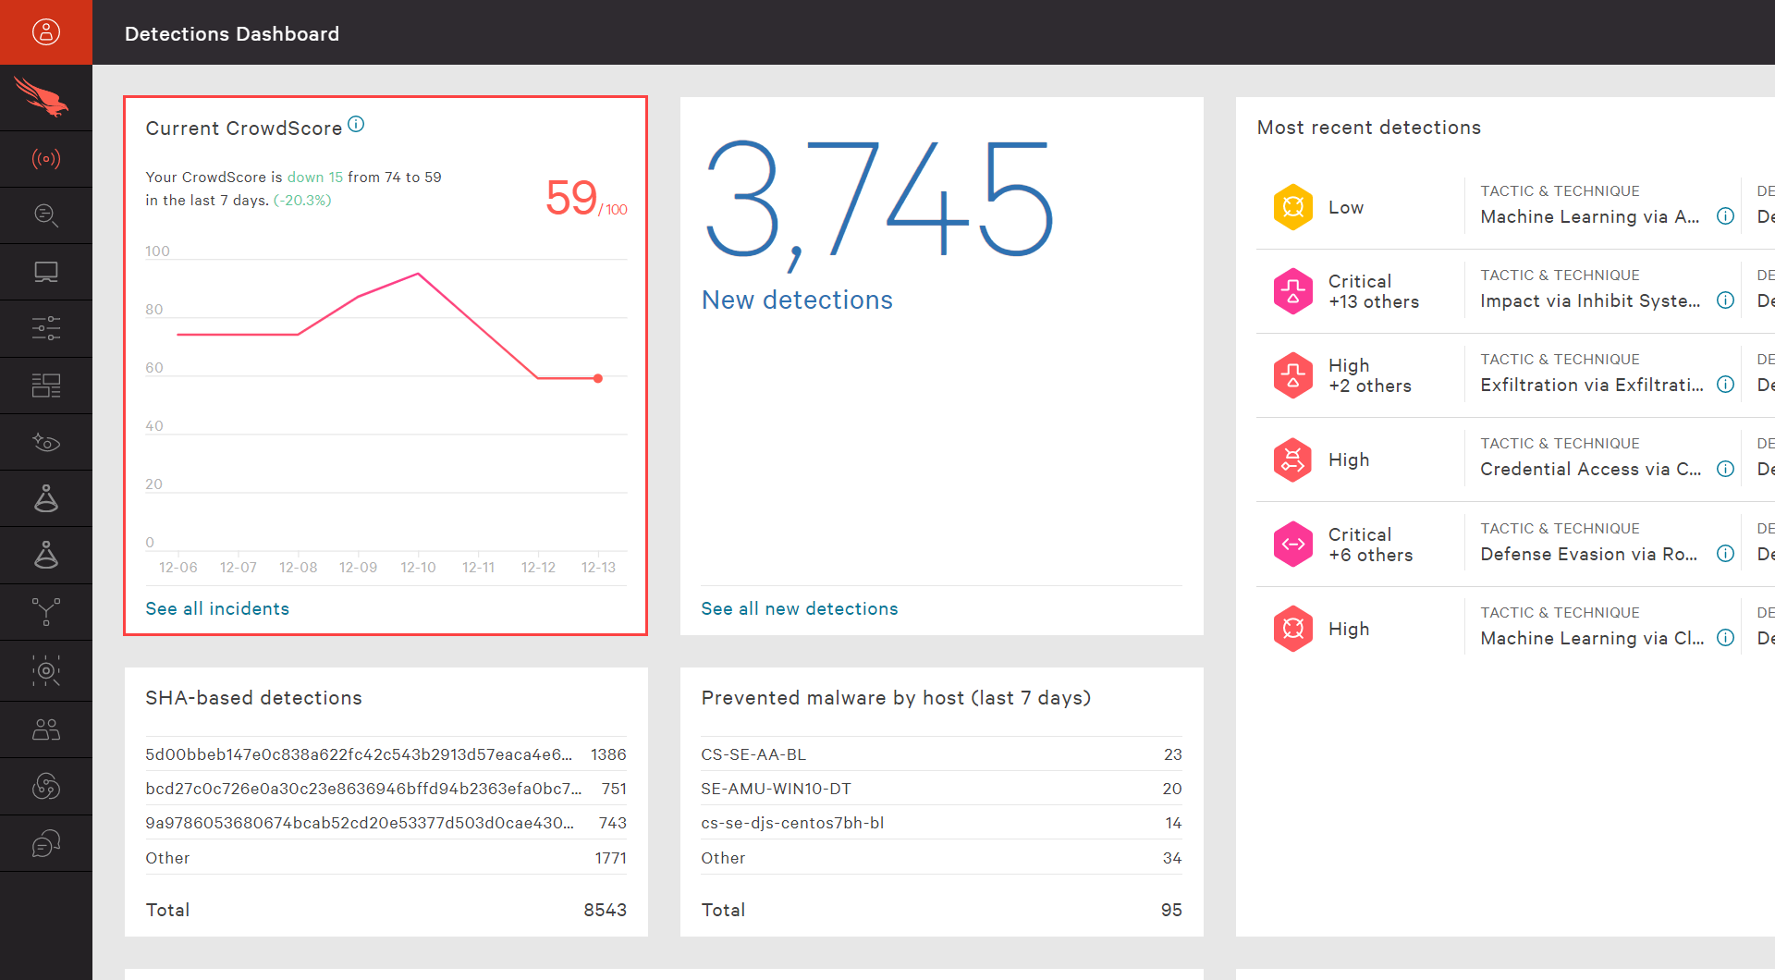
Task: Click the See all incidents link
Action: (217, 608)
